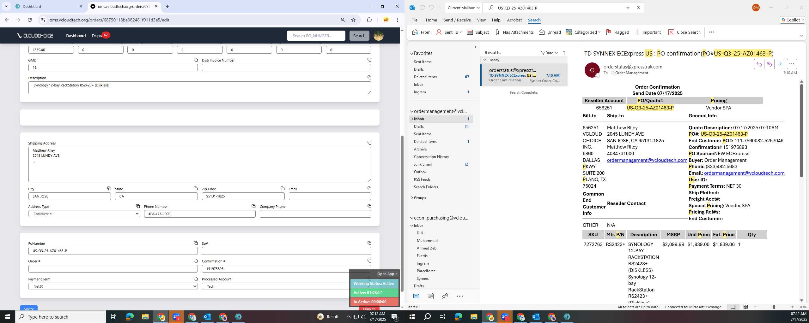
Task: Open the View ribbon tab
Action: [x=481, y=20]
